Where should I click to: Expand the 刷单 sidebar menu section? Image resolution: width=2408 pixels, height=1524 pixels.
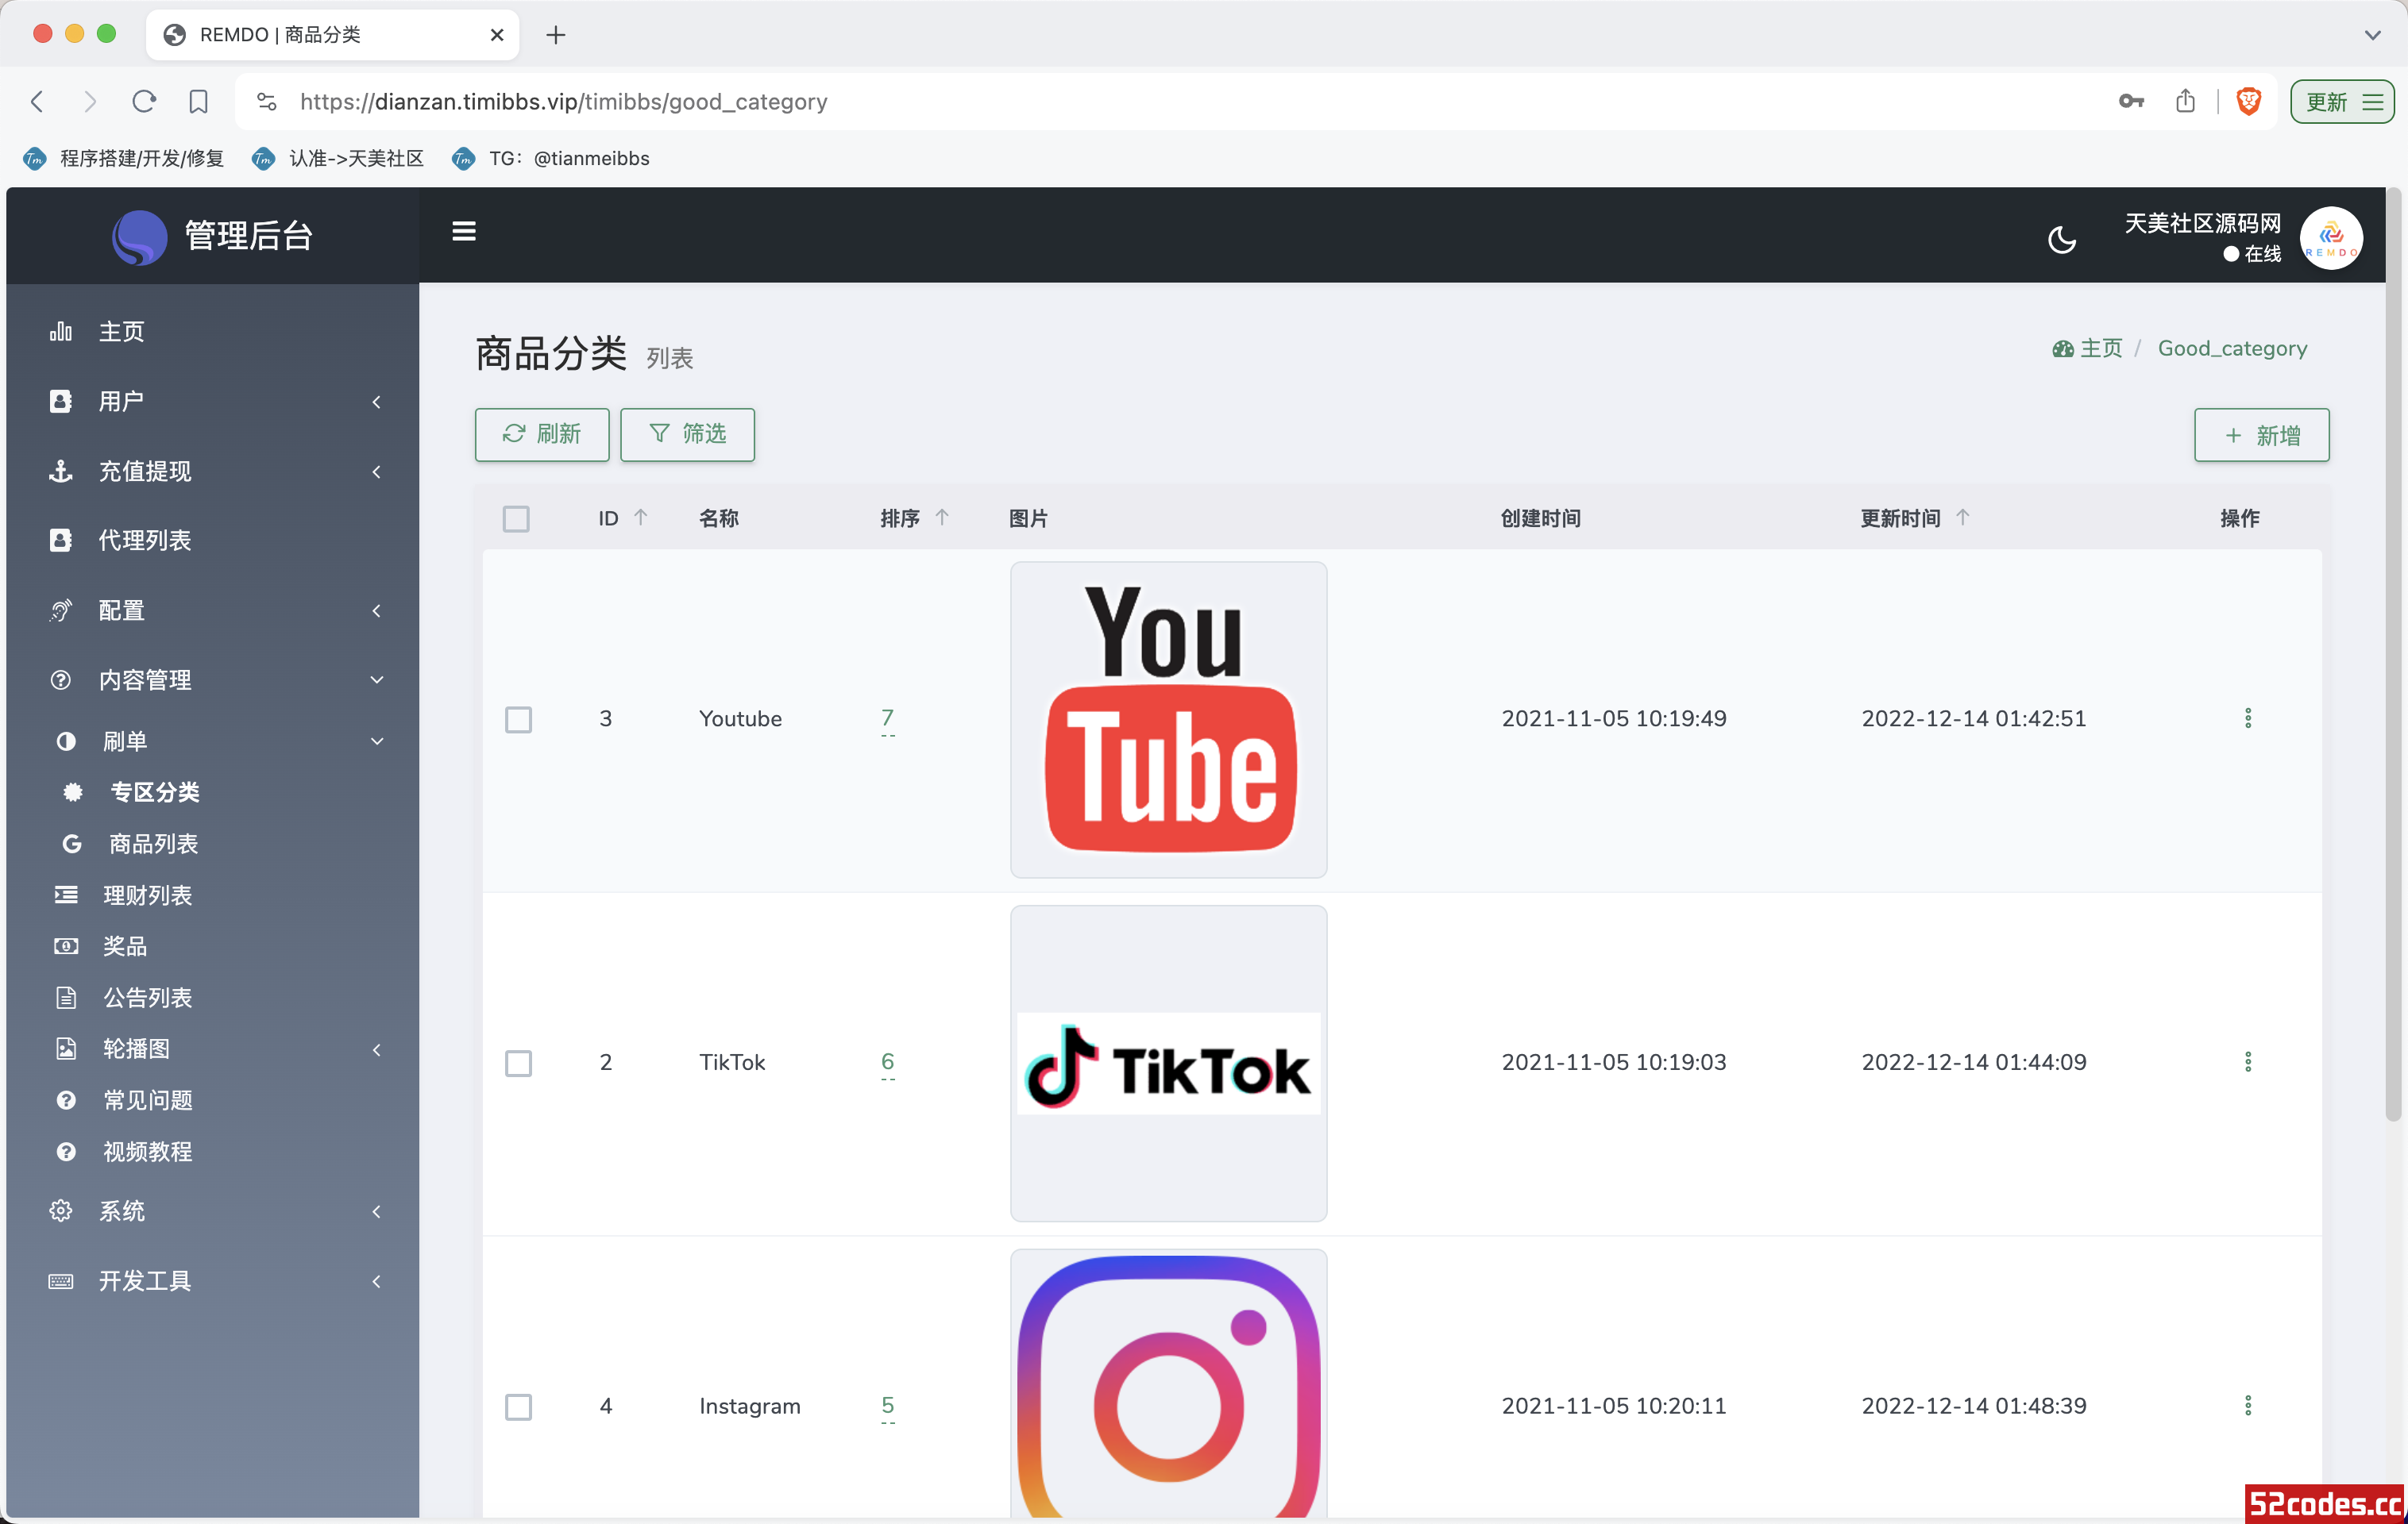[x=210, y=740]
